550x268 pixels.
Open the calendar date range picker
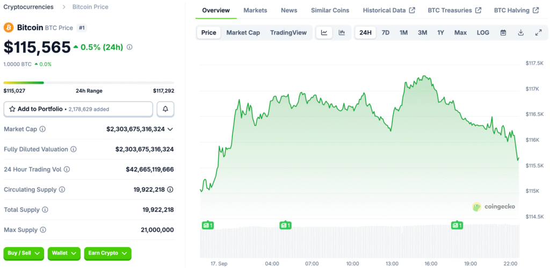click(x=503, y=33)
